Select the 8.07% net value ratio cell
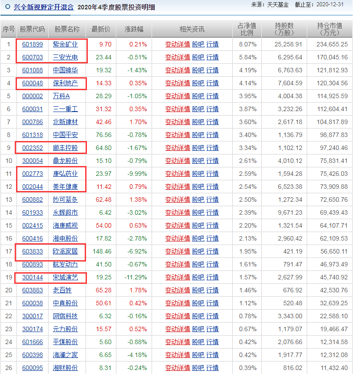354x374 pixels. 248,44
